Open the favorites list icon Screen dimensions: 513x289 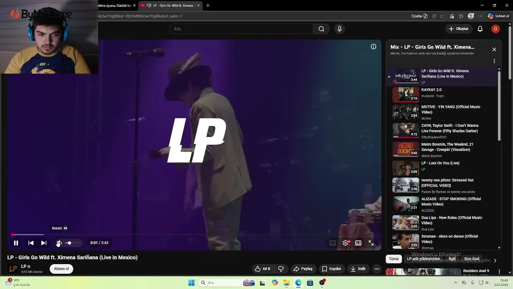[x=461, y=16]
